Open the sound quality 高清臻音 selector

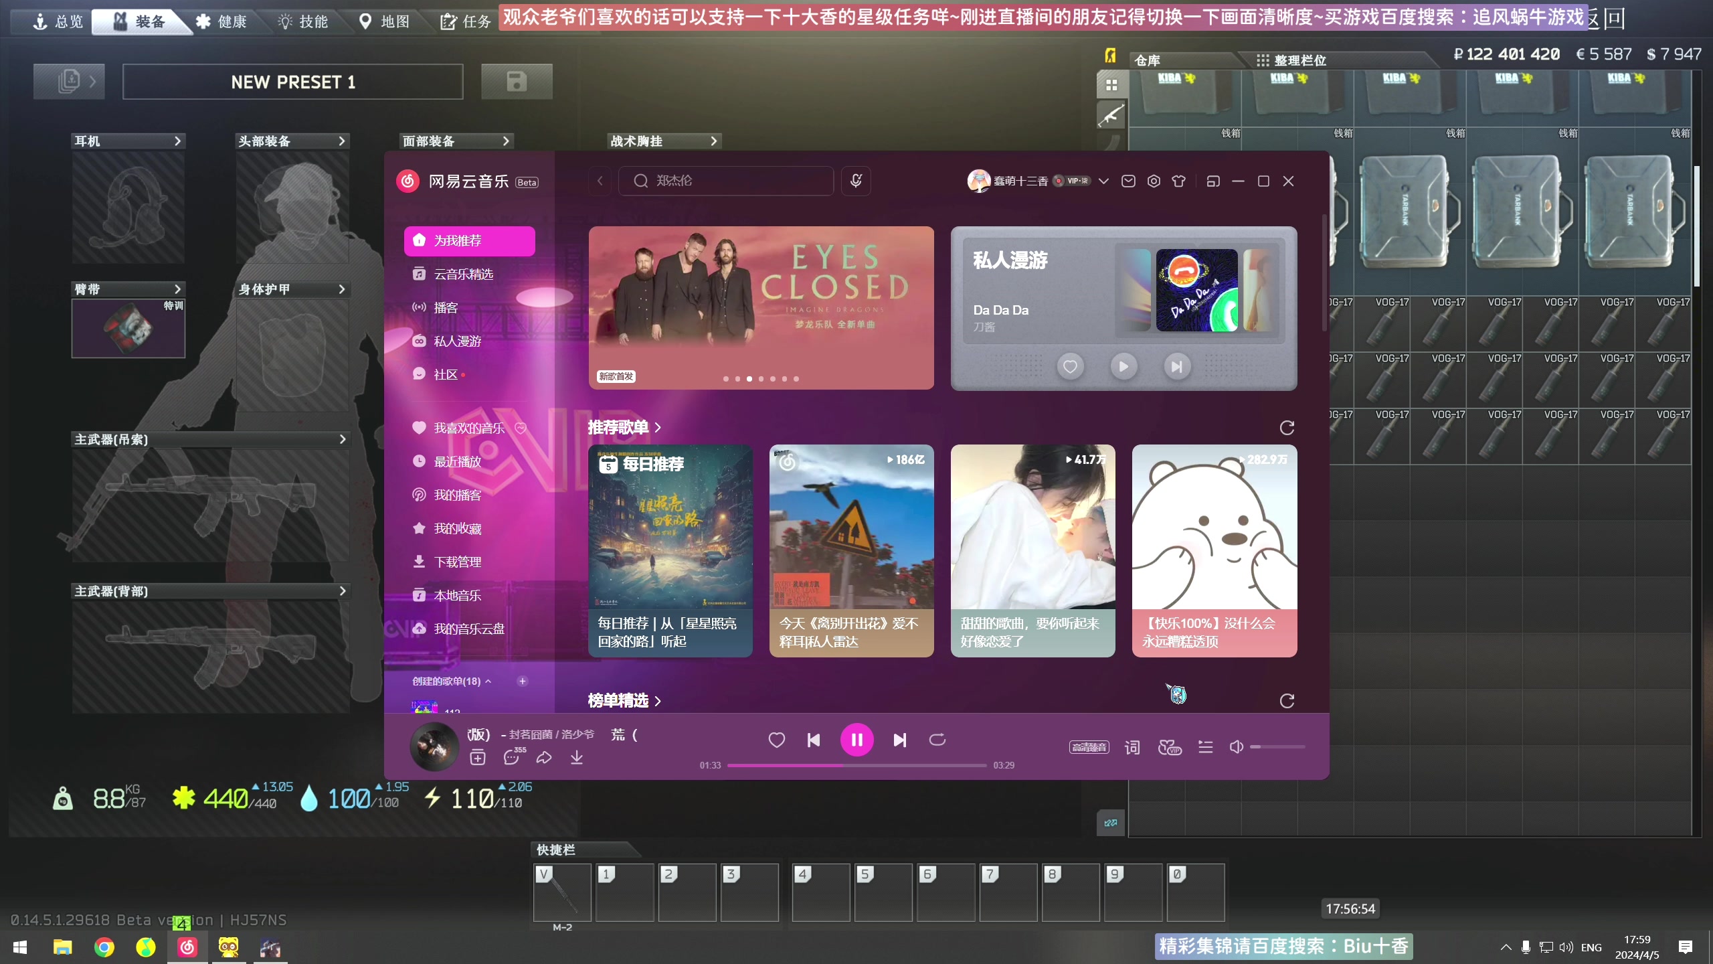coord(1089,747)
